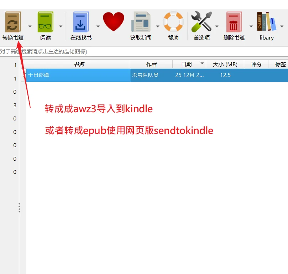This screenshot has width=288, height=274.
Task: Sort by 作者 column header
Action: pos(151,64)
